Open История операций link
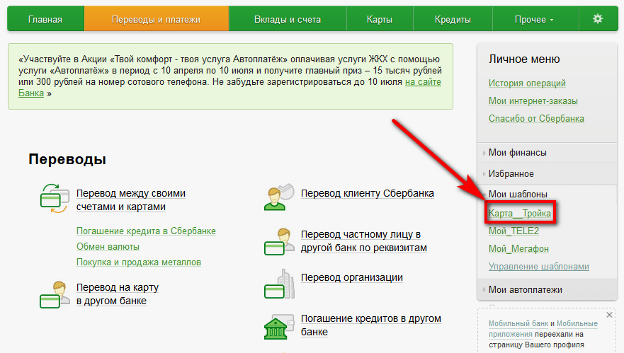Screen dimensions: 624x353 point(527,83)
